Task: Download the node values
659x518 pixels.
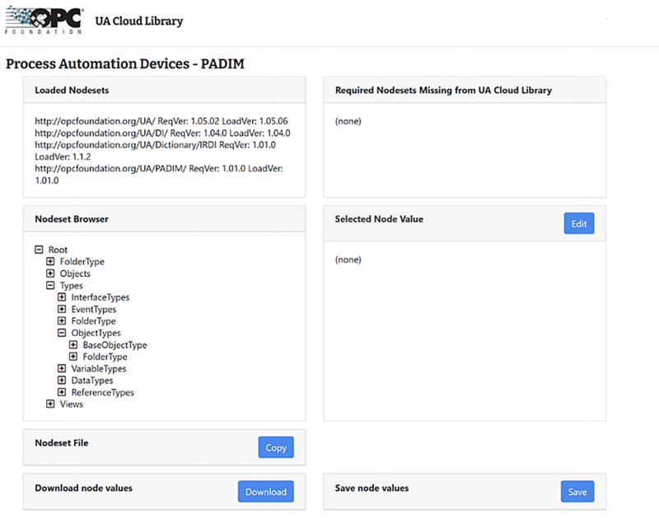Action: coord(265,492)
